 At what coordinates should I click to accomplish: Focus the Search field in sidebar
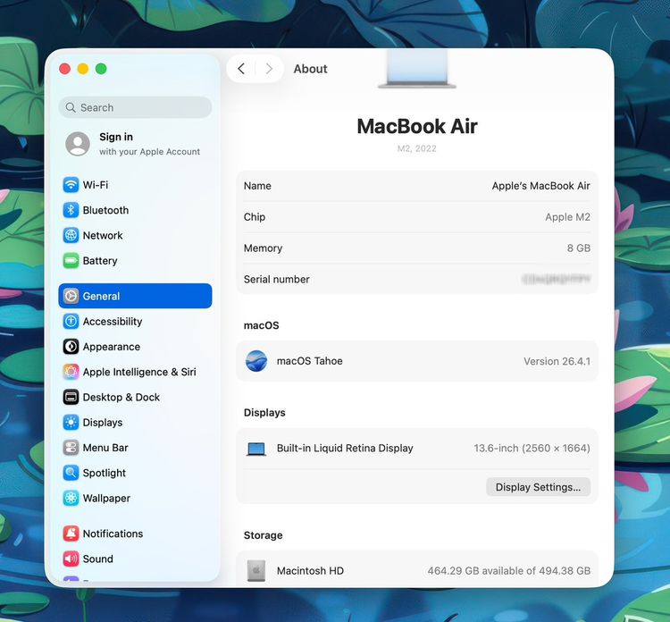pyautogui.click(x=135, y=107)
